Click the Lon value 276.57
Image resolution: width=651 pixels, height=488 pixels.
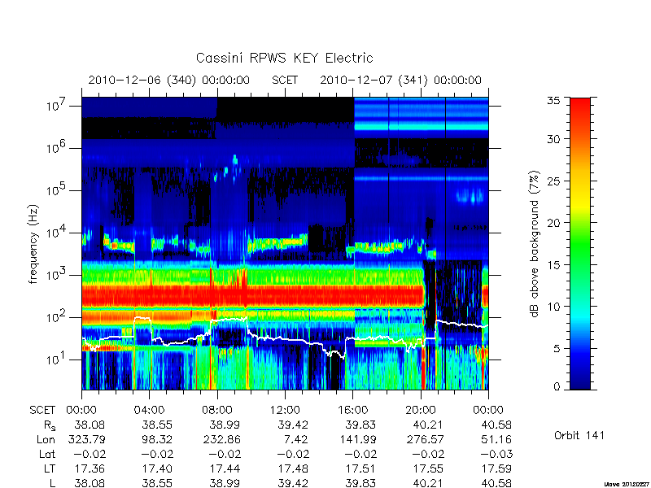(x=425, y=439)
